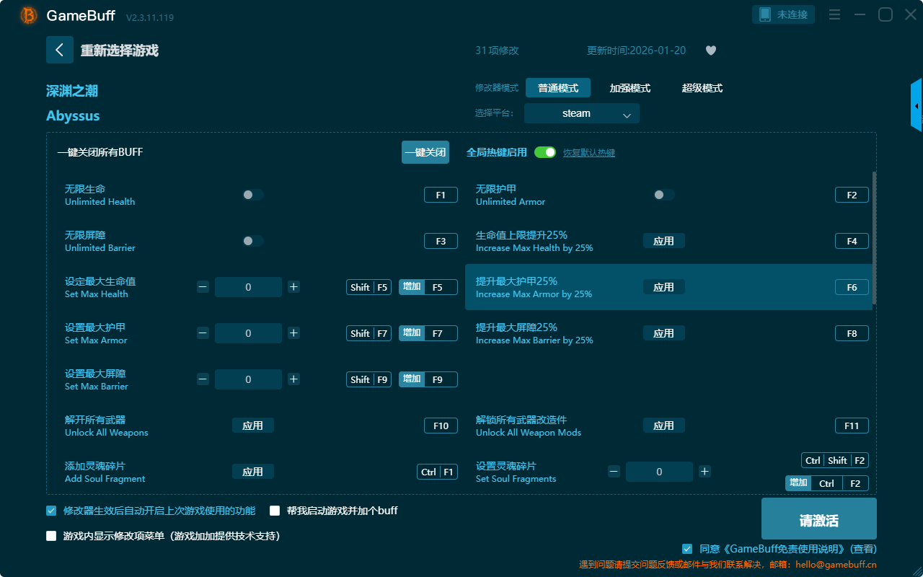Click restore default hotkeys link
This screenshot has height=577, width=923.
tap(588, 153)
